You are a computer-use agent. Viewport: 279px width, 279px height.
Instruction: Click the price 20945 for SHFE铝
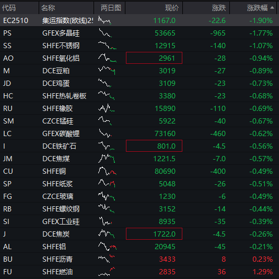(165, 247)
